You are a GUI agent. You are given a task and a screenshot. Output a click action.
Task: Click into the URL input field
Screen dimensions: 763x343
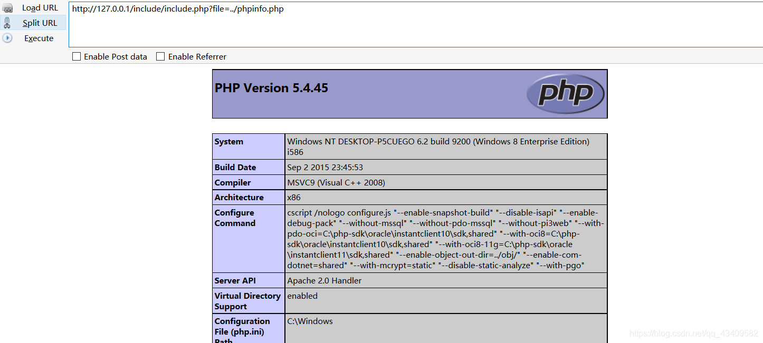[416, 24]
